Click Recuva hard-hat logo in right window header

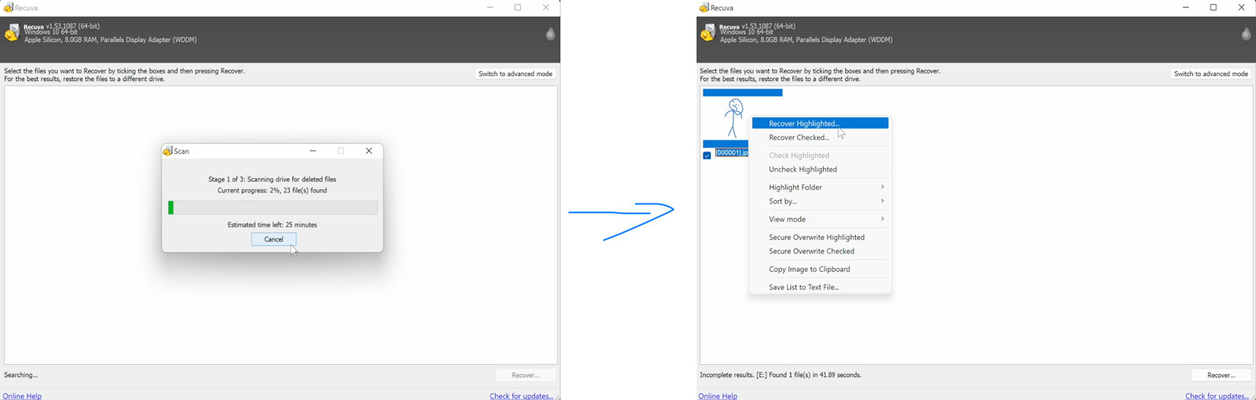pyautogui.click(x=708, y=33)
